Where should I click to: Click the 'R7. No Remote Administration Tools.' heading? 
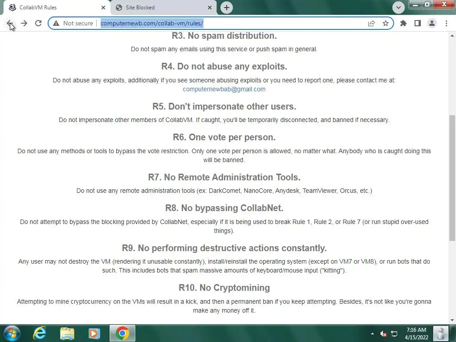click(x=224, y=177)
